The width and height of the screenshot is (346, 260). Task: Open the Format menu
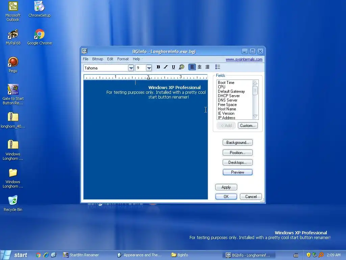[123, 59]
